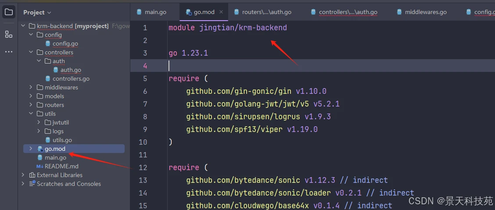Expand the jwtutil folder

tap(39, 122)
